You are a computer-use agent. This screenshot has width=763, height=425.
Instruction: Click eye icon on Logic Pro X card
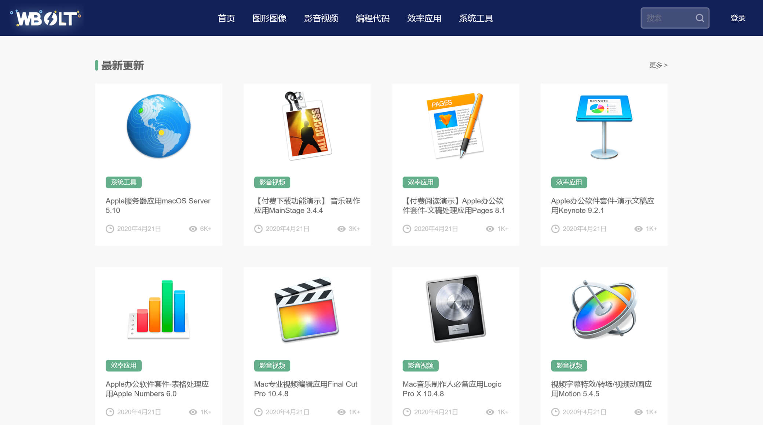[x=490, y=412]
